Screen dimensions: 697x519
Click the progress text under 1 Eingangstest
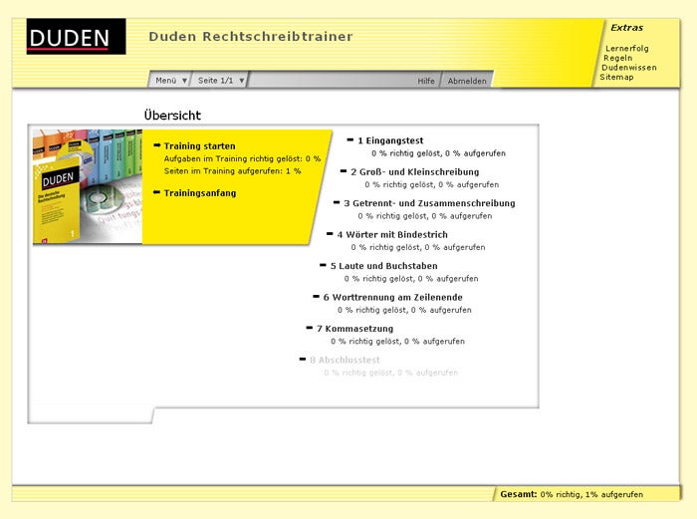[439, 153]
